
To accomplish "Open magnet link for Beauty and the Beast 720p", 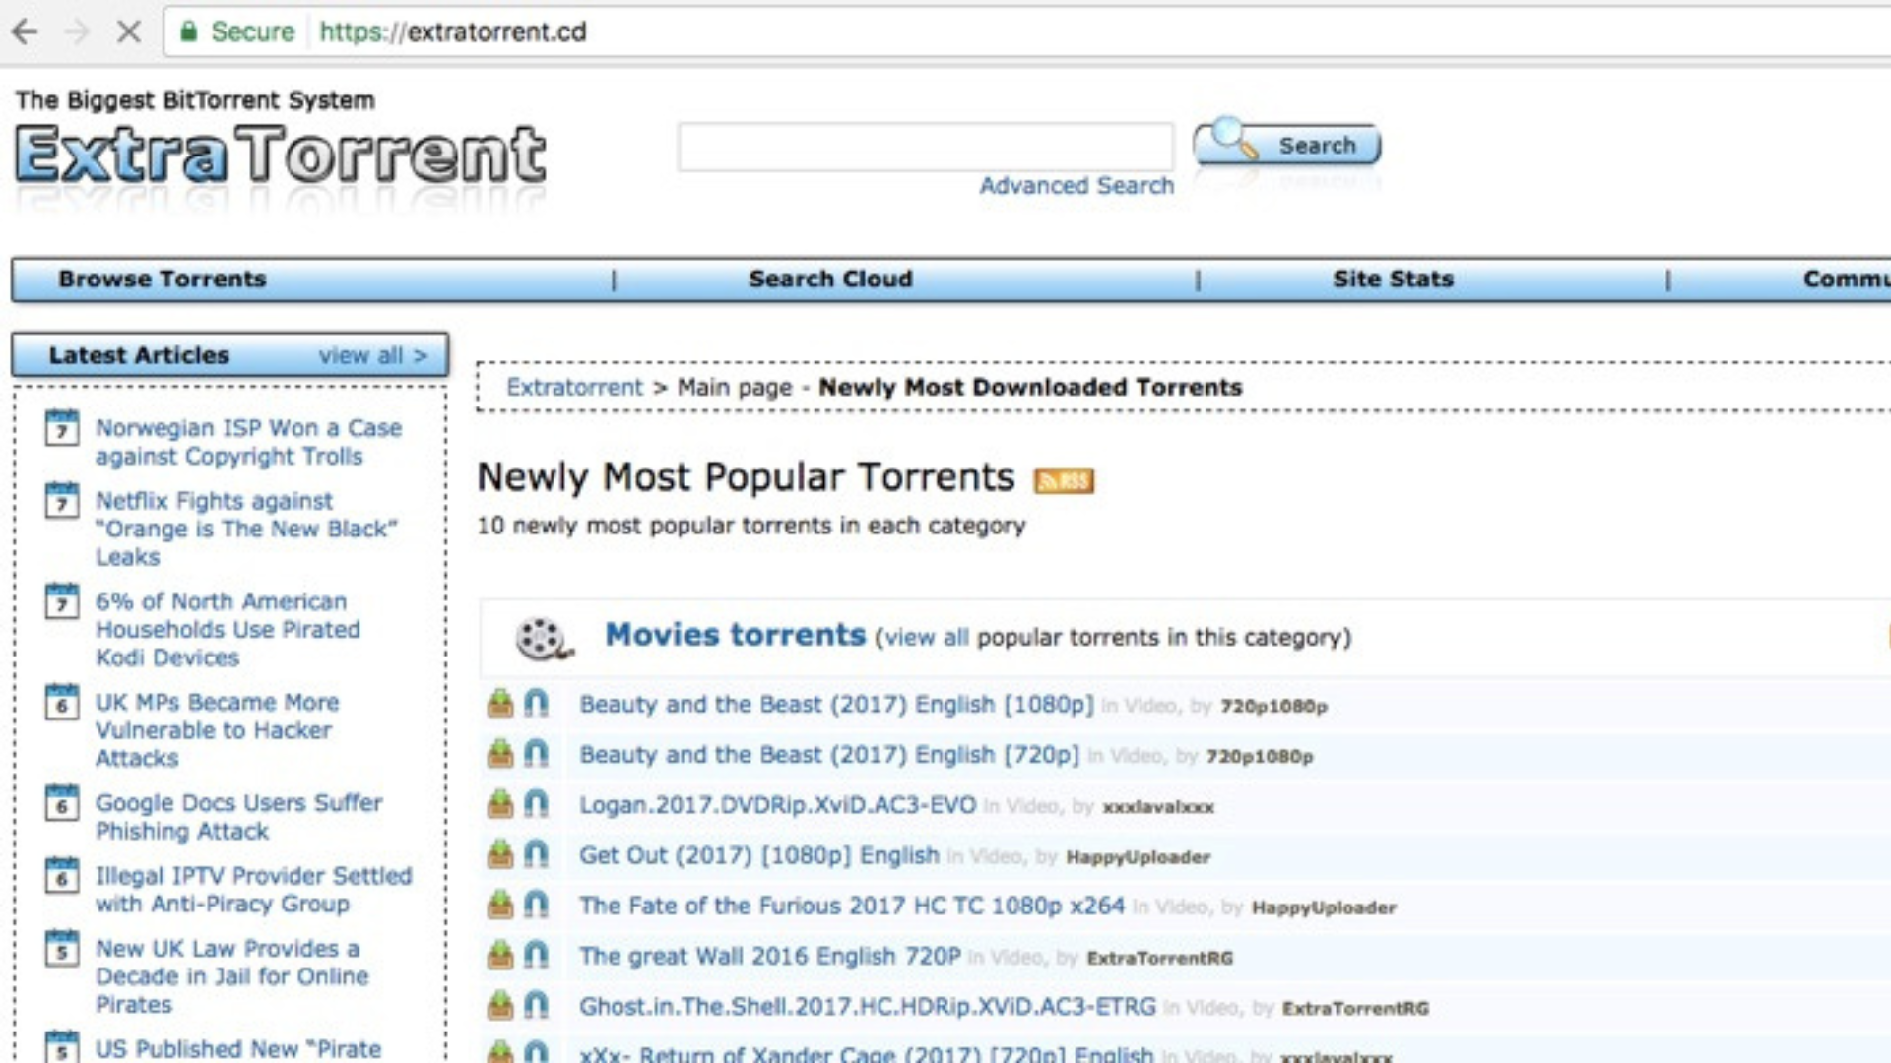I will (537, 755).
